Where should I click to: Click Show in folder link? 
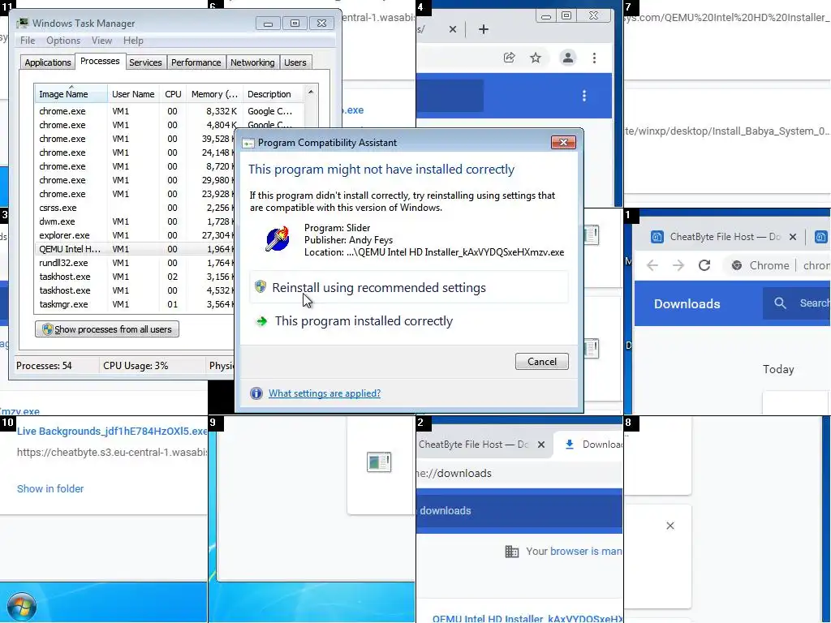pos(50,488)
